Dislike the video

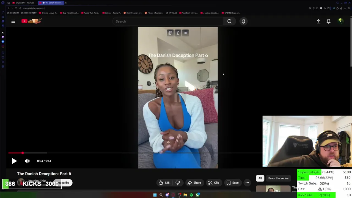[178, 183]
